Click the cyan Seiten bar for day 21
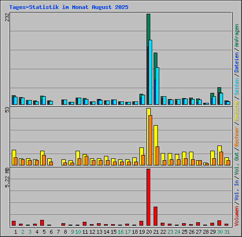Viewport: 242px width, 237px height. tap(157, 86)
